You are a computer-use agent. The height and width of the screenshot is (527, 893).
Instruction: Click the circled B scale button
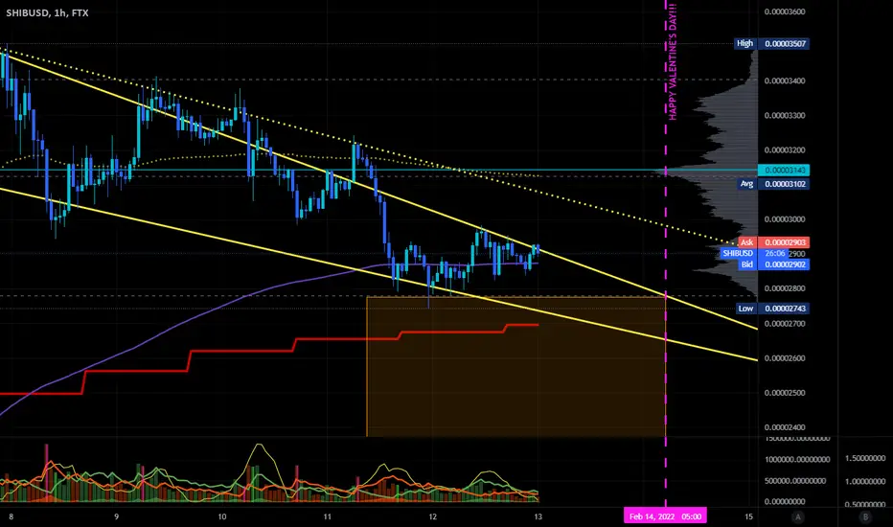pos(865,516)
